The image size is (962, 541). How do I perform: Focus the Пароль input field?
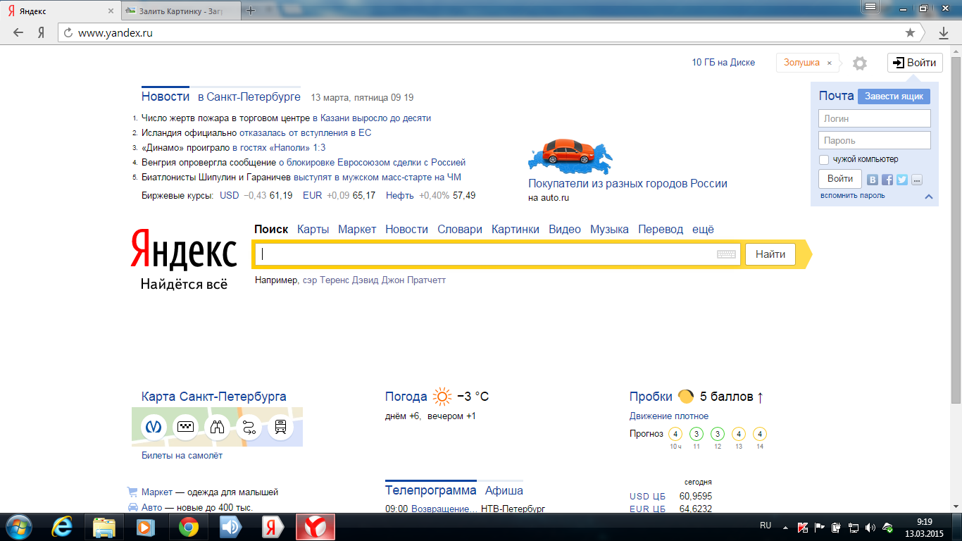[875, 140]
